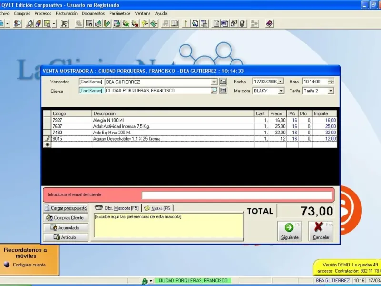Click the Acumulado button

pyautogui.click(x=66, y=228)
